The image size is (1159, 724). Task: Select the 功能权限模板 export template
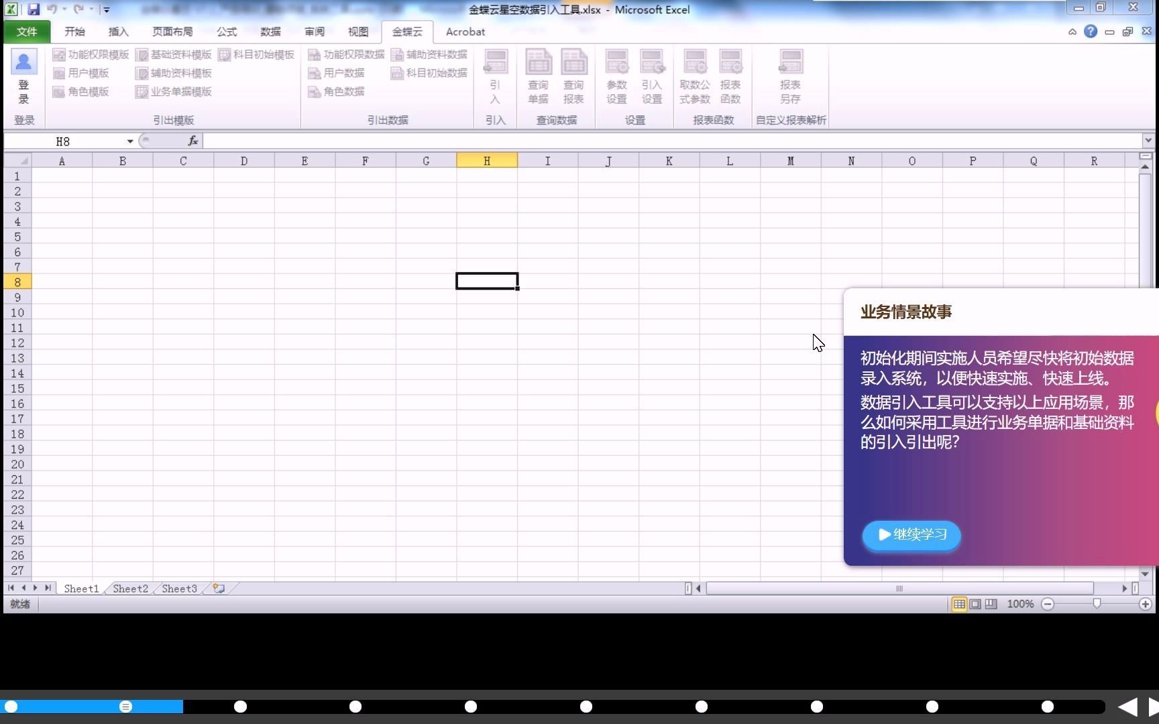click(91, 54)
